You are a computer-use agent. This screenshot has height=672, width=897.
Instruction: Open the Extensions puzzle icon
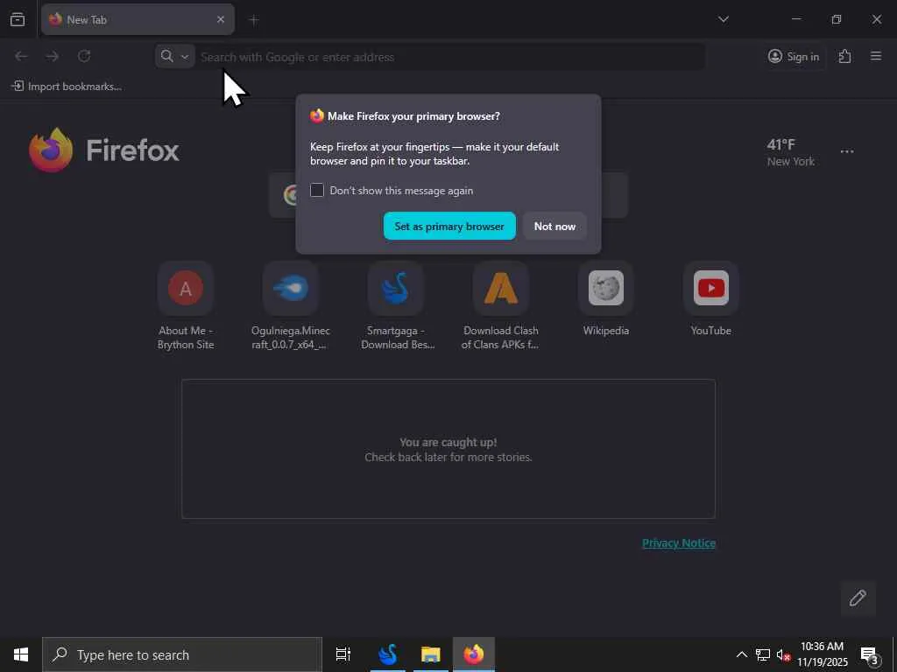[844, 56]
